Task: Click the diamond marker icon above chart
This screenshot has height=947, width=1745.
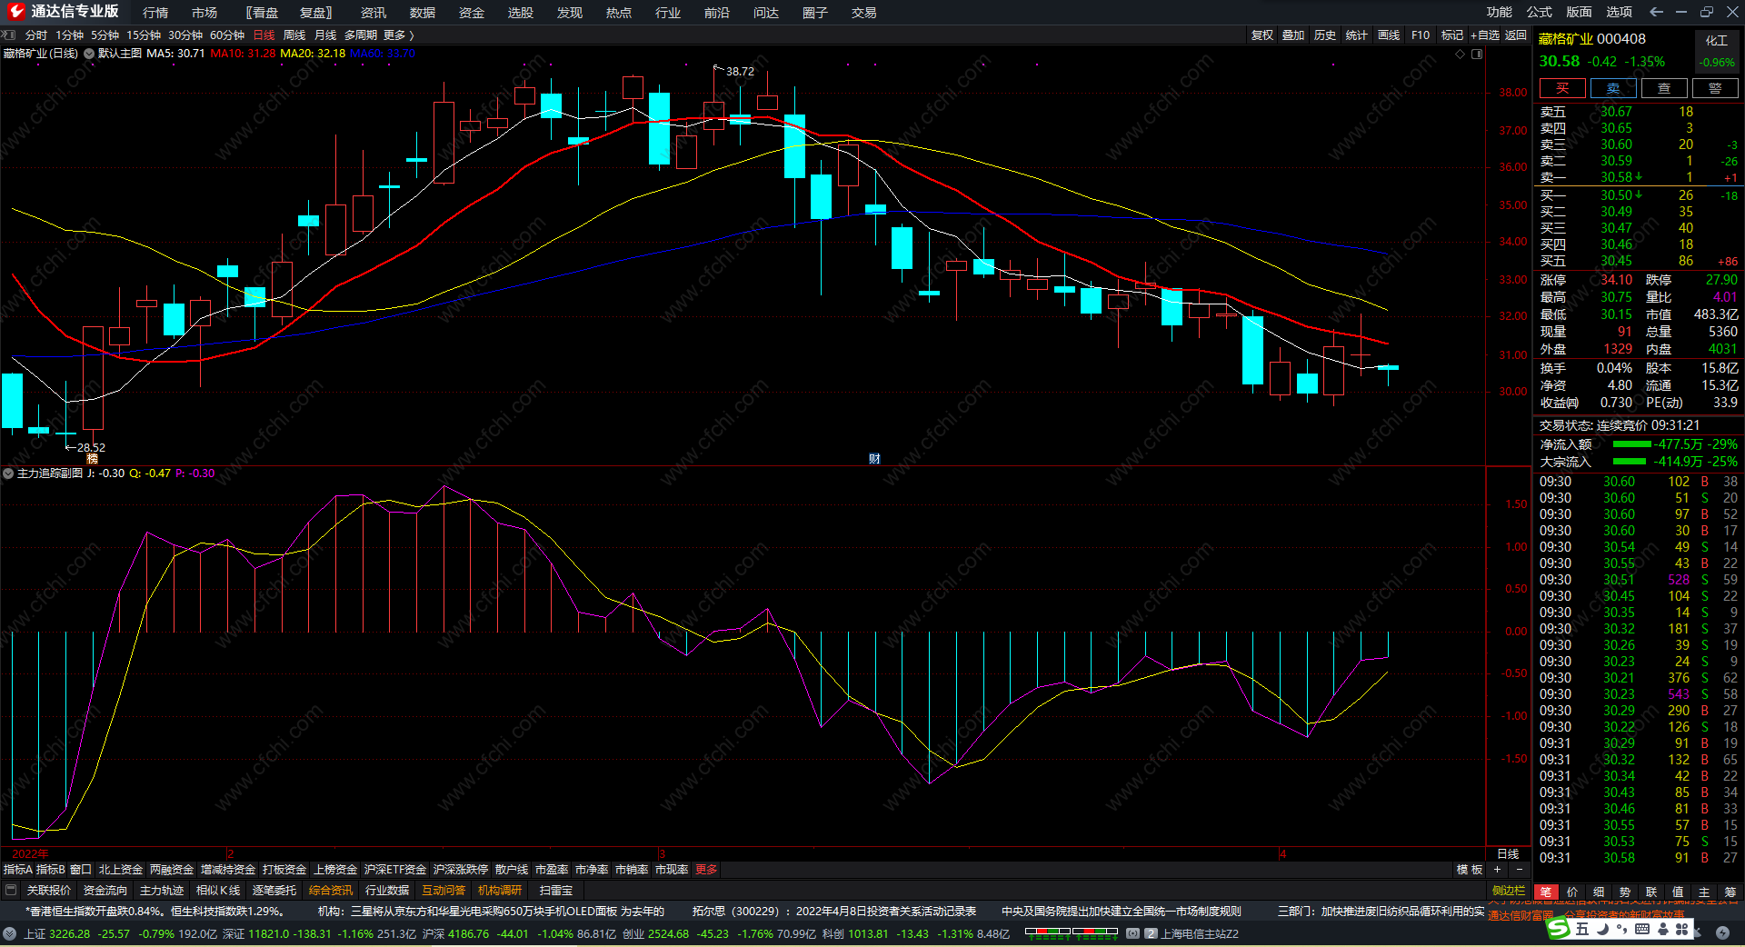Action: click(1461, 54)
